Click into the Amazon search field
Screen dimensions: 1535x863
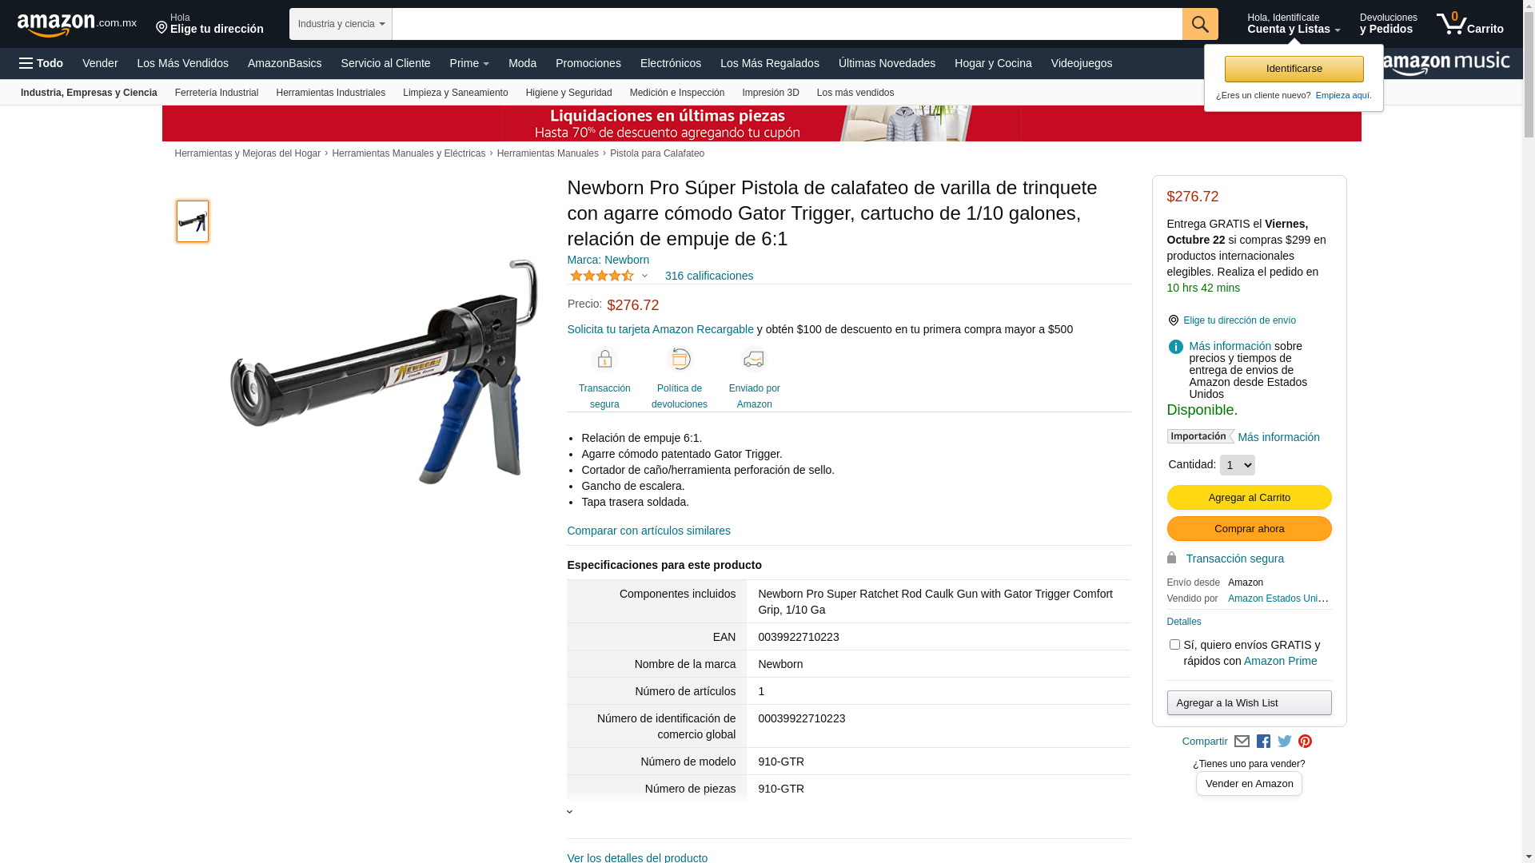point(787,24)
